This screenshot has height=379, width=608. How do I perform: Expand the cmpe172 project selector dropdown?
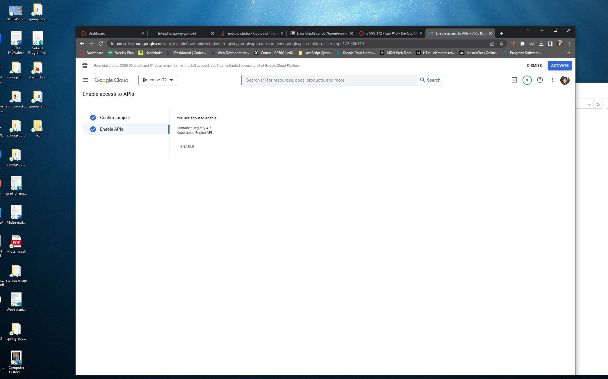click(158, 80)
